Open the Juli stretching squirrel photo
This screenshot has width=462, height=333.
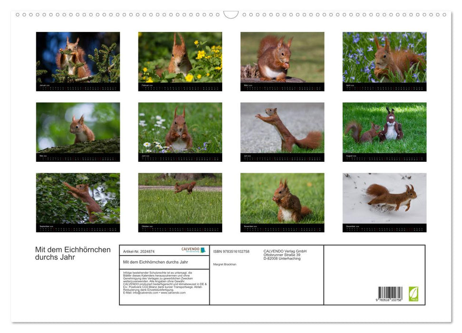pyautogui.click(x=282, y=128)
